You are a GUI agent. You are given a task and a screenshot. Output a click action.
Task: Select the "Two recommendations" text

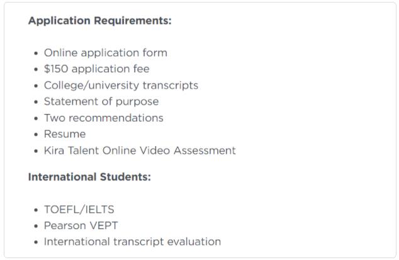(103, 118)
